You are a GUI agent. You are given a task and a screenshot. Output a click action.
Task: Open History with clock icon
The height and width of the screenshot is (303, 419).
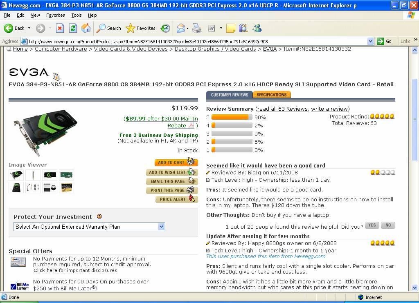[165, 28]
